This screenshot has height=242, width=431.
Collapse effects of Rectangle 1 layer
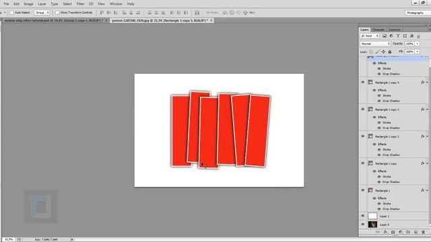[x=427, y=190]
